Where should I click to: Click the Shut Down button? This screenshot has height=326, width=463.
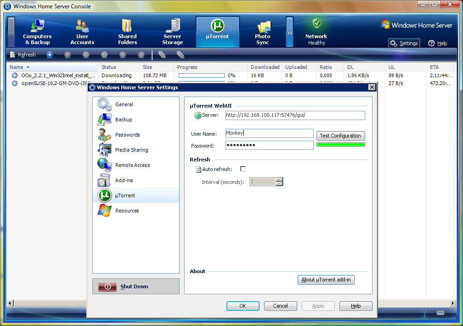pyautogui.click(x=136, y=286)
